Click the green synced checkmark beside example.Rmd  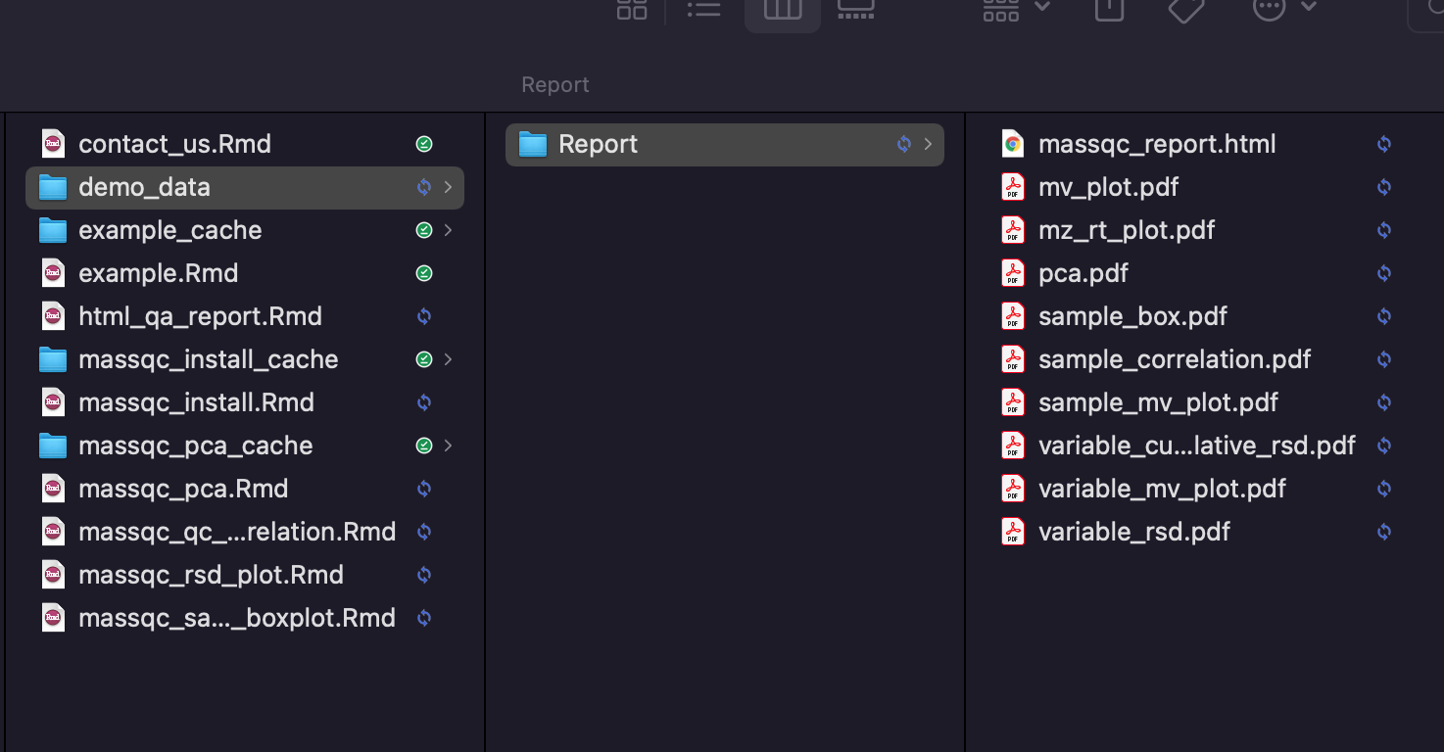click(x=424, y=273)
